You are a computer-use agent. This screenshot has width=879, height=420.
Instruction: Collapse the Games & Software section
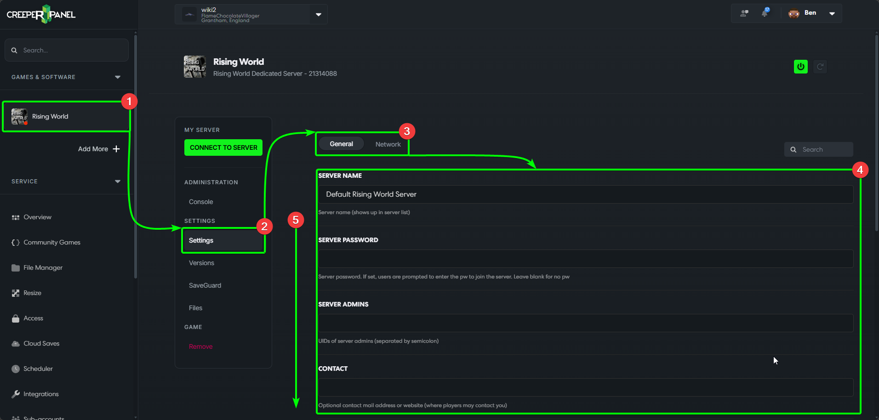118,77
